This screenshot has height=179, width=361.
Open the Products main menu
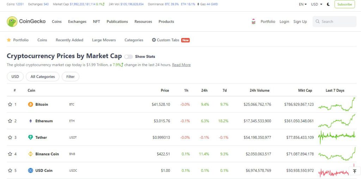click(x=166, y=21)
